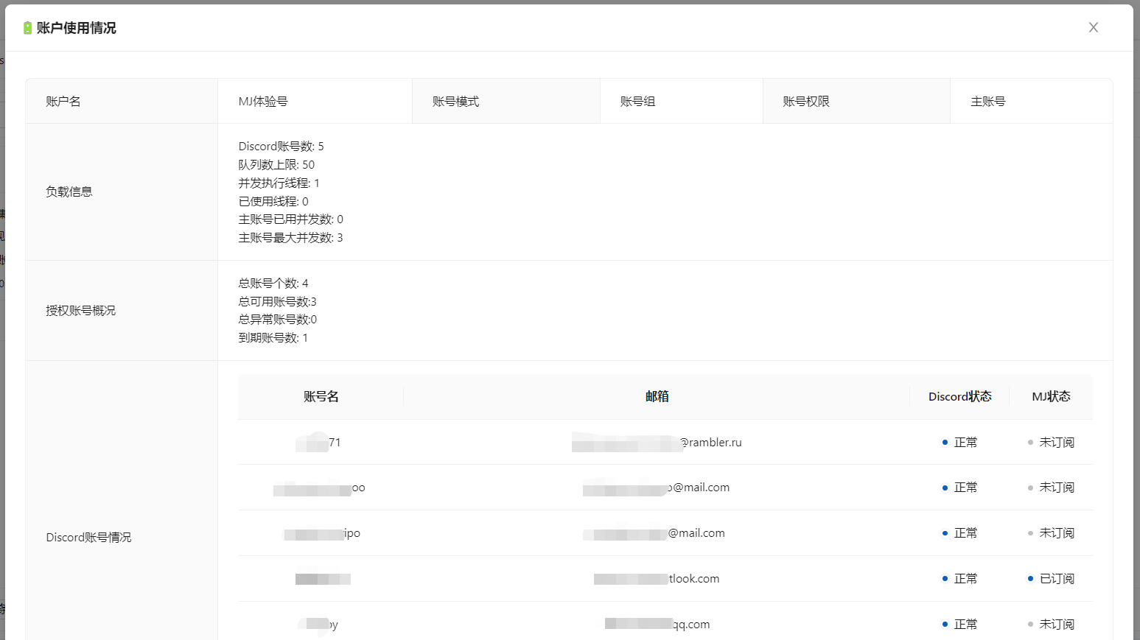Click the gray 未订阅 dot in rambler.ru row
The height and width of the screenshot is (640, 1140).
[x=1030, y=443]
